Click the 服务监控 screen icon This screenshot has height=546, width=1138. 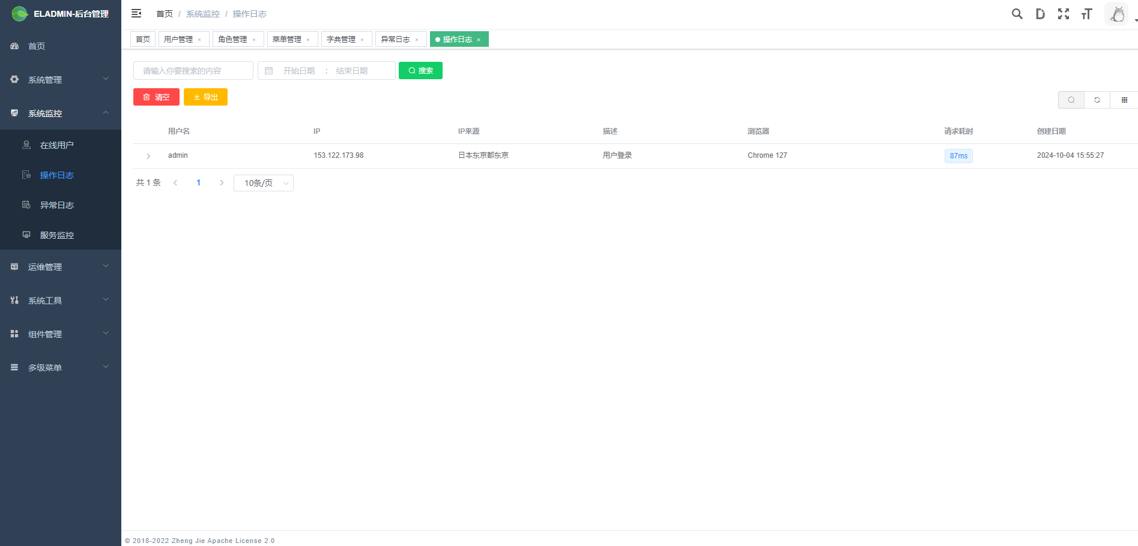click(26, 235)
